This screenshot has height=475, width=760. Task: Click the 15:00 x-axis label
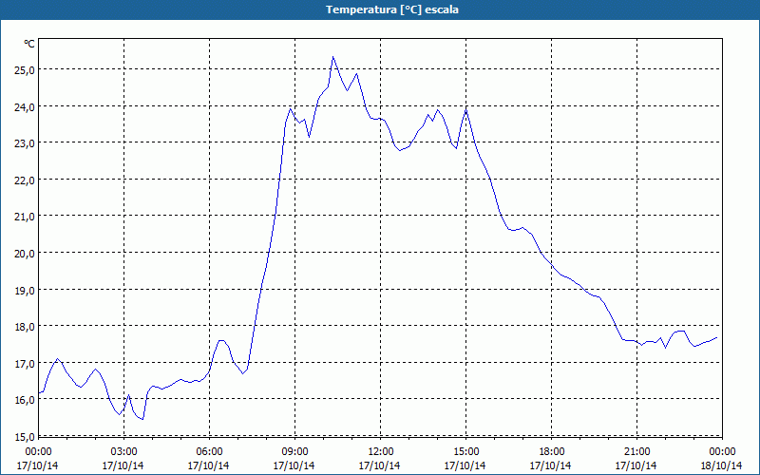465,452
